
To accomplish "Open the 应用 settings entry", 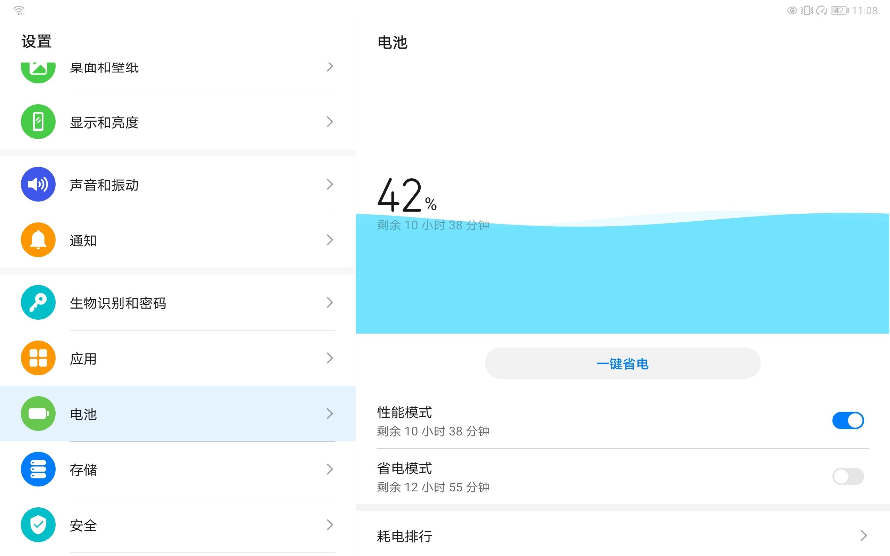I will tap(178, 358).
